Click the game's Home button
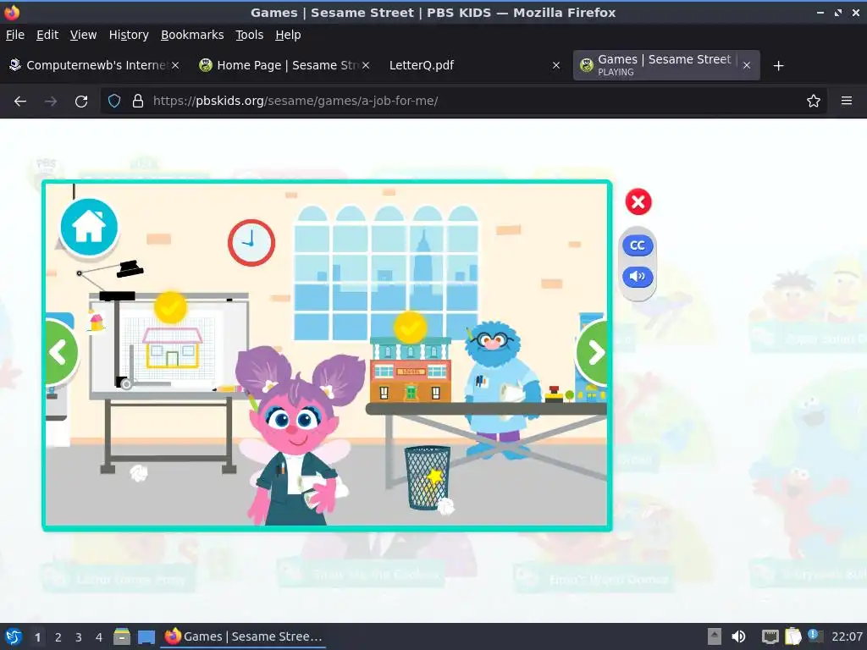867x650 pixels. [x=88, y=227]
